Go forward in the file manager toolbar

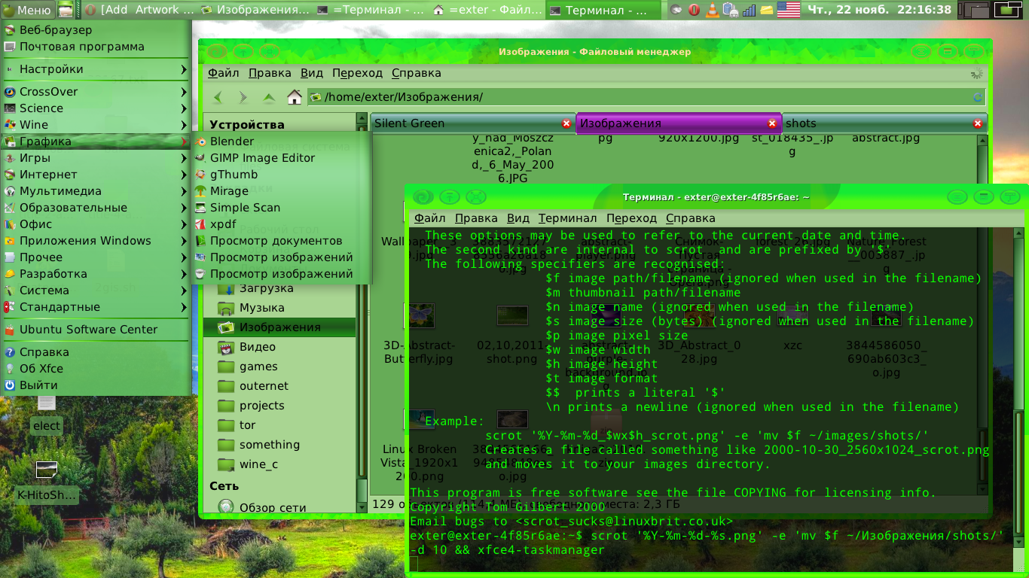[x=243, y=97]
